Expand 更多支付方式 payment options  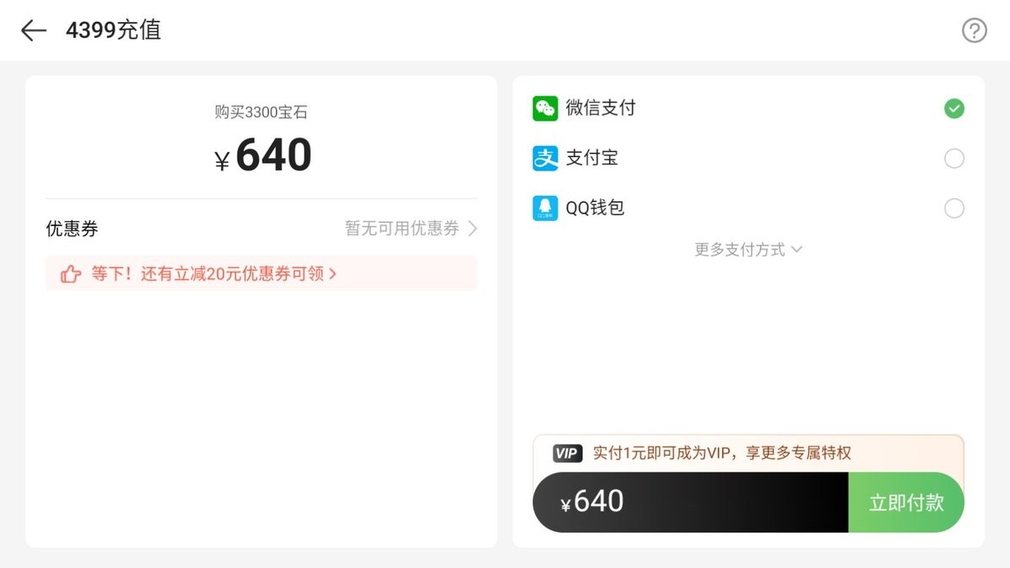click(748, 250)
